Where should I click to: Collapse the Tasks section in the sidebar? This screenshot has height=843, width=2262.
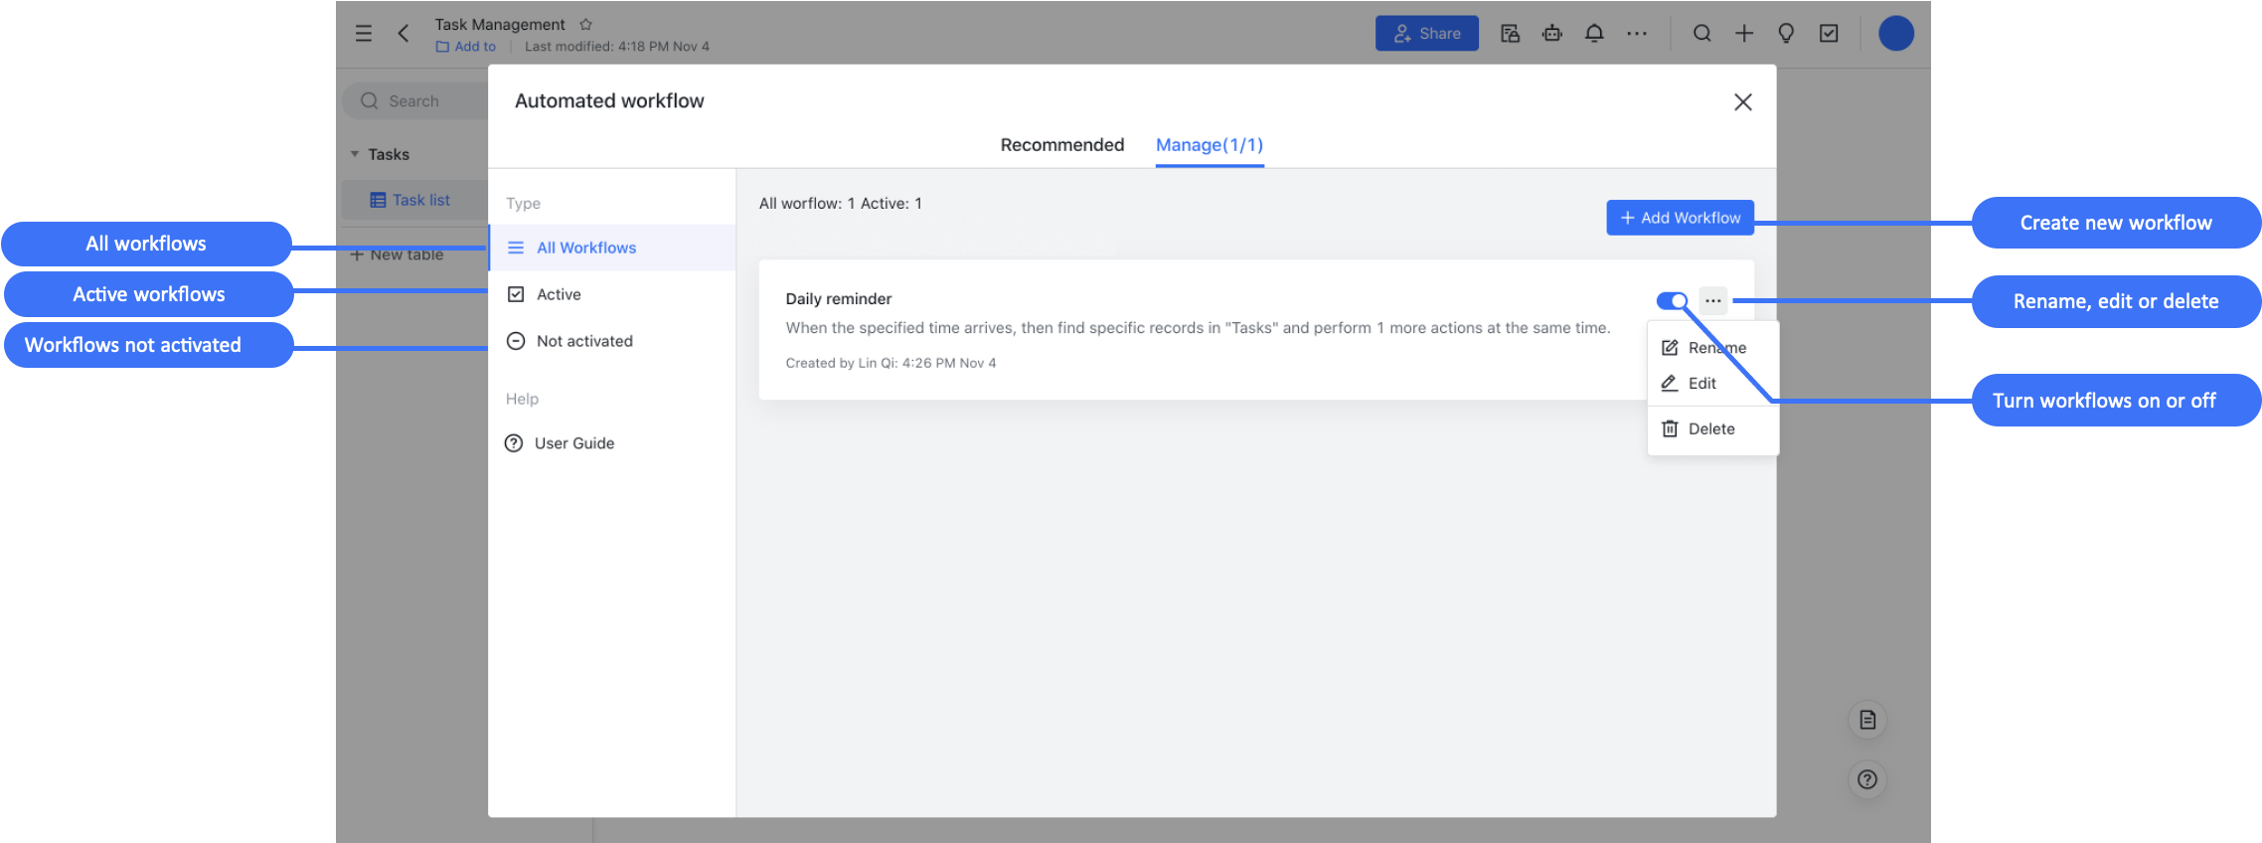[x=355, y=154]
